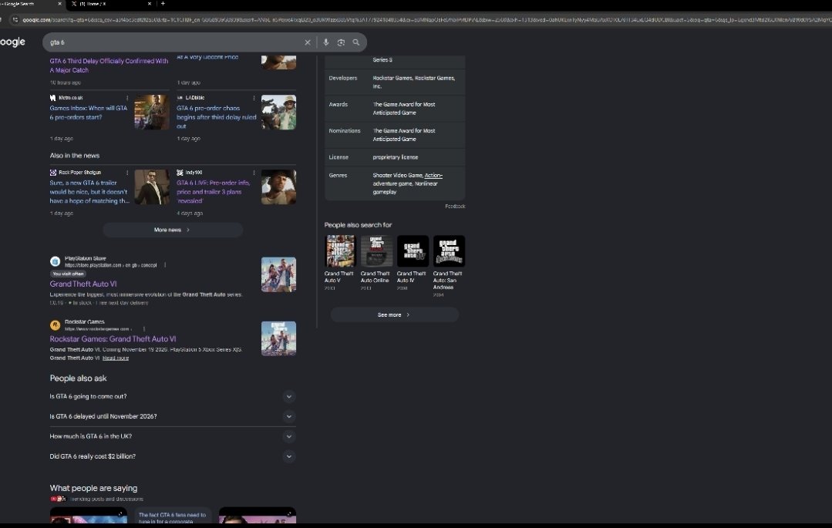Close the Google Search tab
This screenshot has width=832, height=528.
coord(59,4)
